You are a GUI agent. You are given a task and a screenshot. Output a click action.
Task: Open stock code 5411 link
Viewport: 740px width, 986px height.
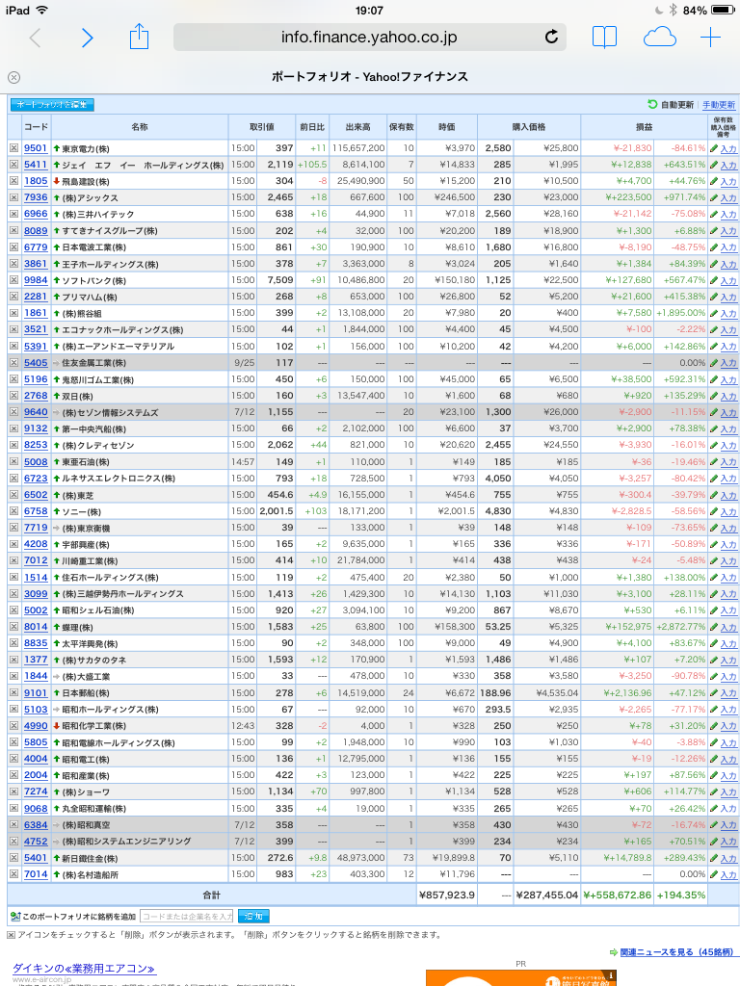[36, 165]
